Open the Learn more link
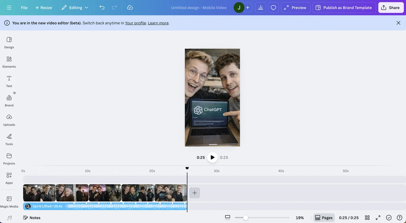The width and height of the screenshot is (406, 223). [158, 23]
